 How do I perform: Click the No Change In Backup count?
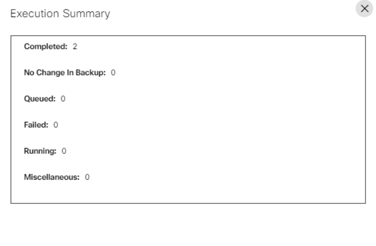113,73
